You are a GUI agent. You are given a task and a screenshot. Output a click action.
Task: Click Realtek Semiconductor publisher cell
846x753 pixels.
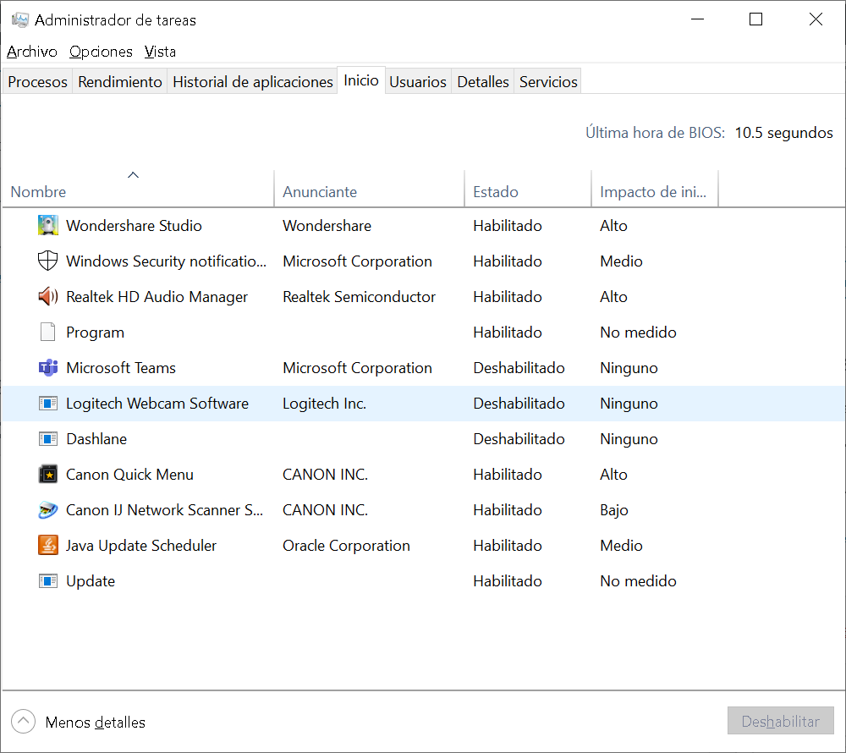359,297
